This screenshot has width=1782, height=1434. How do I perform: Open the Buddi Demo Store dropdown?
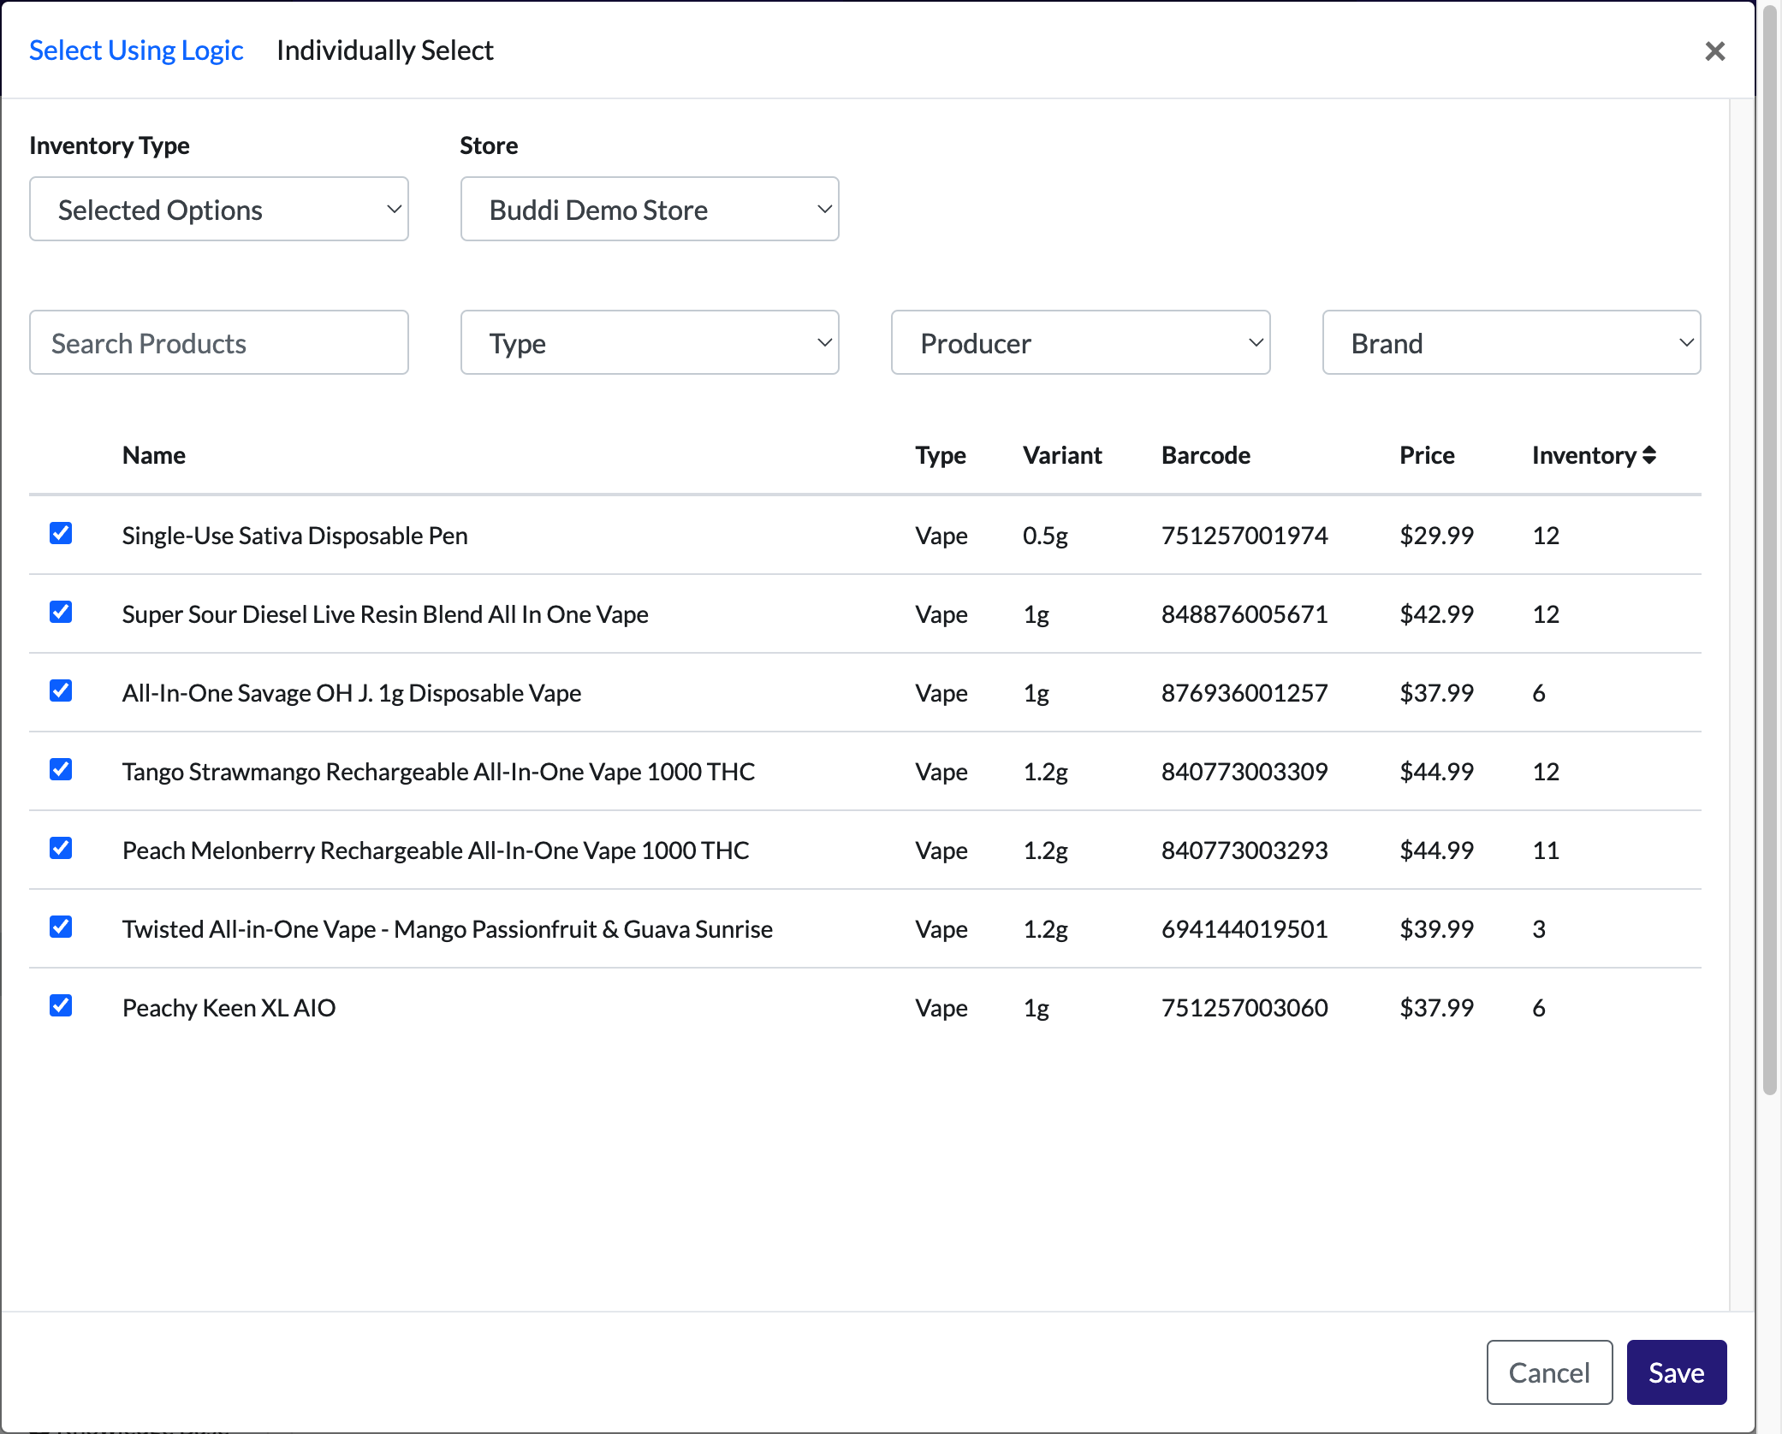pos(650,210)
